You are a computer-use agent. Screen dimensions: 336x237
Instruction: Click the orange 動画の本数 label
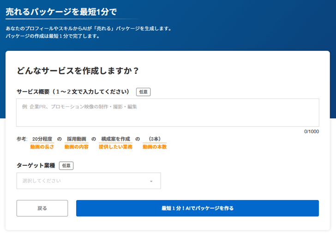click(x=154, y=147)
